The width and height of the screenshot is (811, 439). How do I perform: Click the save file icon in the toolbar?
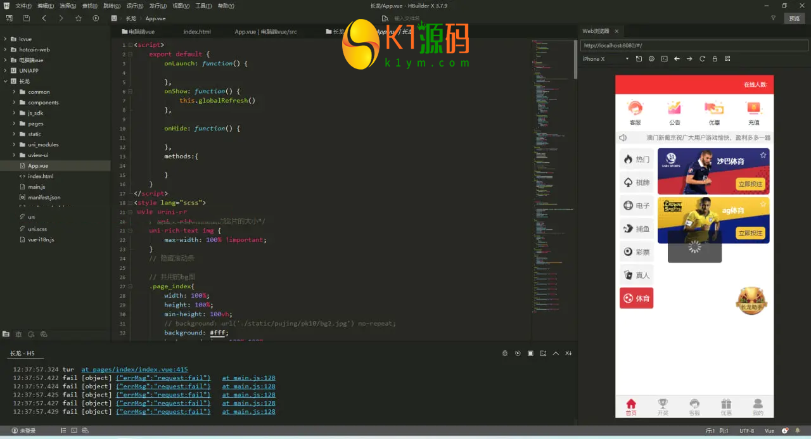[27, 18]
